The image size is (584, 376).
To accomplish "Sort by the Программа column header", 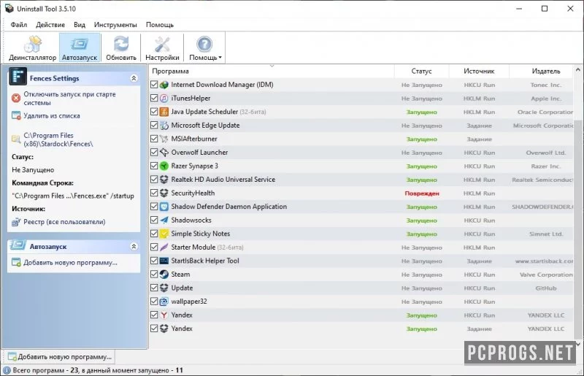I will pyautogui.click(x=272, y=71).
